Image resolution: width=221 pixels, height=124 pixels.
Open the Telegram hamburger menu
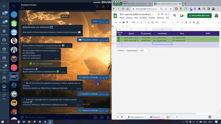click(4, 6)
